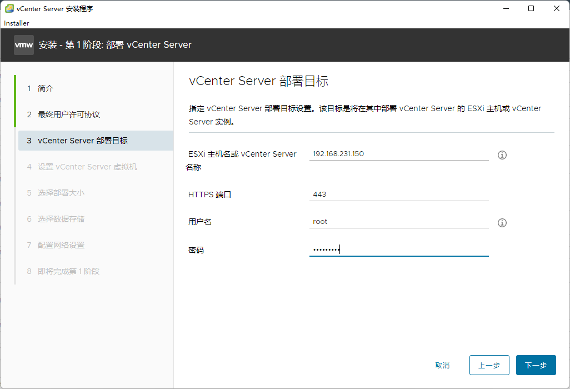The height and width of the screenshot is (389, 570).
Task: Click the vmw logo in the header
Action: coord(24,44)
